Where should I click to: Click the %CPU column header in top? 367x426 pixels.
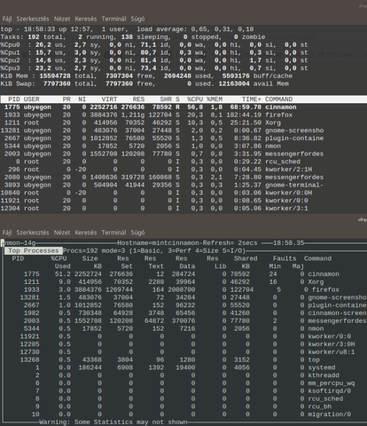(x=195, y=99)
